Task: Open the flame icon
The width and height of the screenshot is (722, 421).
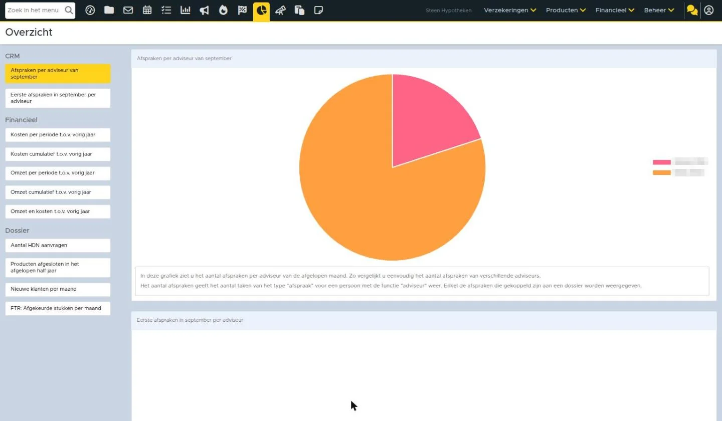Action: (x=223, y=10)
